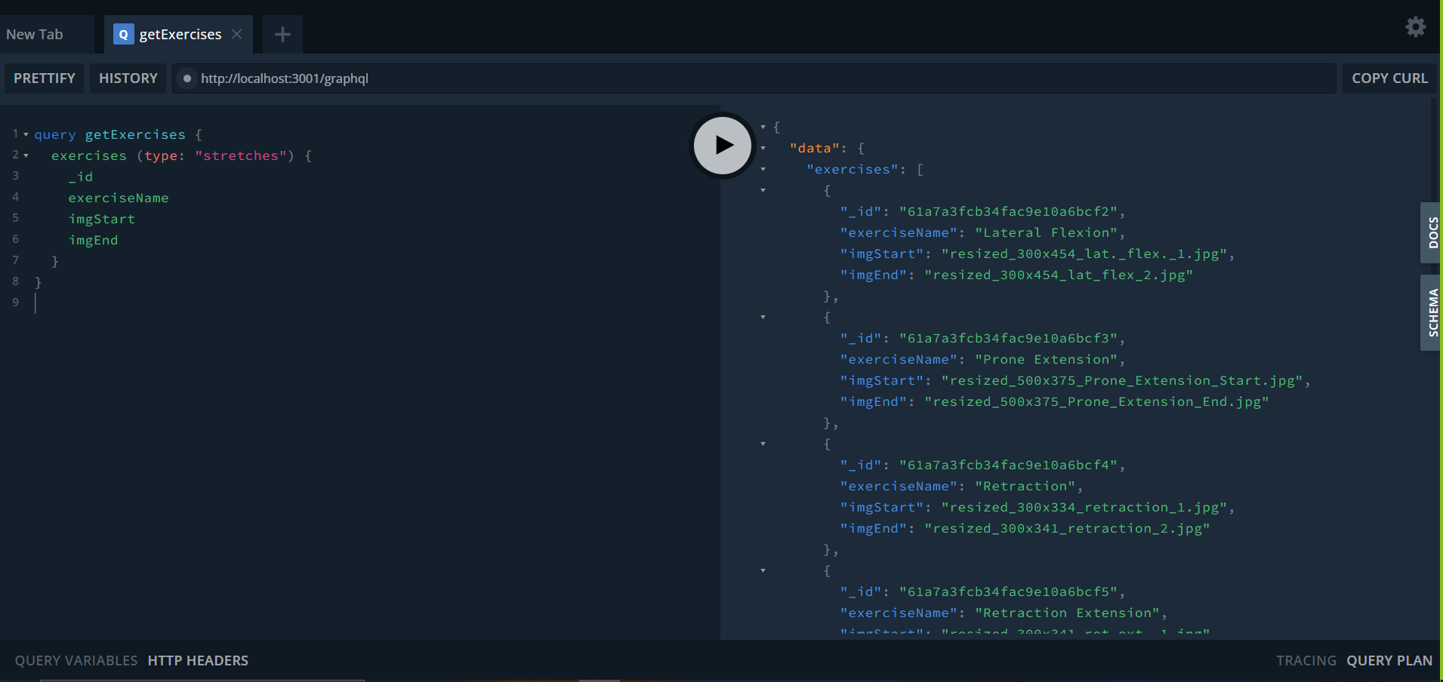Collapse the "data" response node
1443x682 pixels.
point(763,148)
